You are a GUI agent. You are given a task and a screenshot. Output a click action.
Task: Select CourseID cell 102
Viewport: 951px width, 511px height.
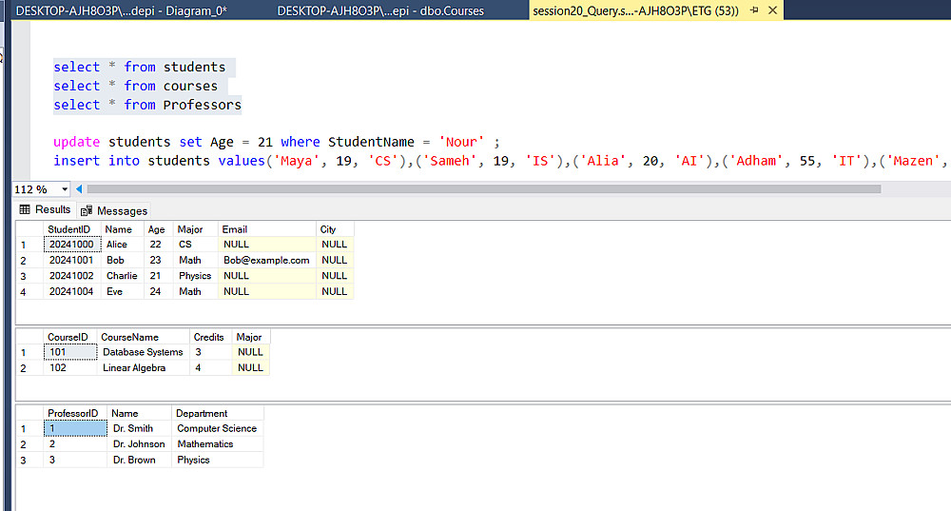(x=69, y=367)
